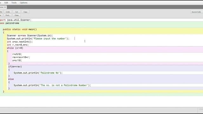This screenshot has height=114, width=203.
Task: Open the Options menu
Action: [x=23, y=3]
